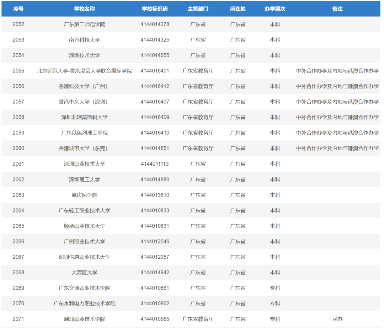
Task: Select school name 南方科技大学
Action: 84,40
